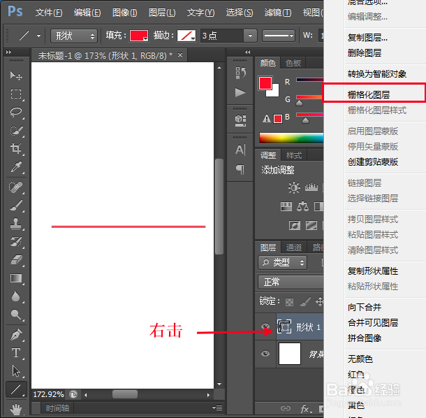The image size is (426, 418).
Task: Click the foreground color in 颜色 panel
Action: tap(265, 83)
